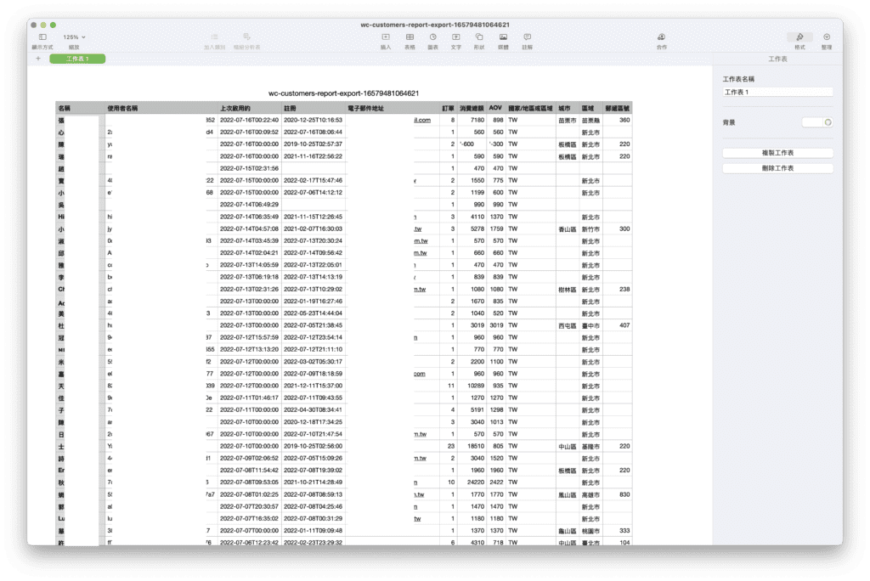Open the 插入 insert dropdown
This screenshot has height=581, width=870.
coord(385,37)
